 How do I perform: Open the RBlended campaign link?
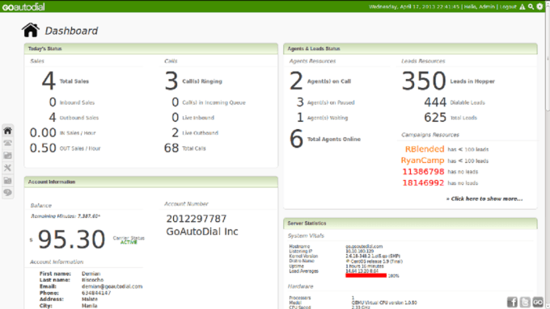[425, 149]
